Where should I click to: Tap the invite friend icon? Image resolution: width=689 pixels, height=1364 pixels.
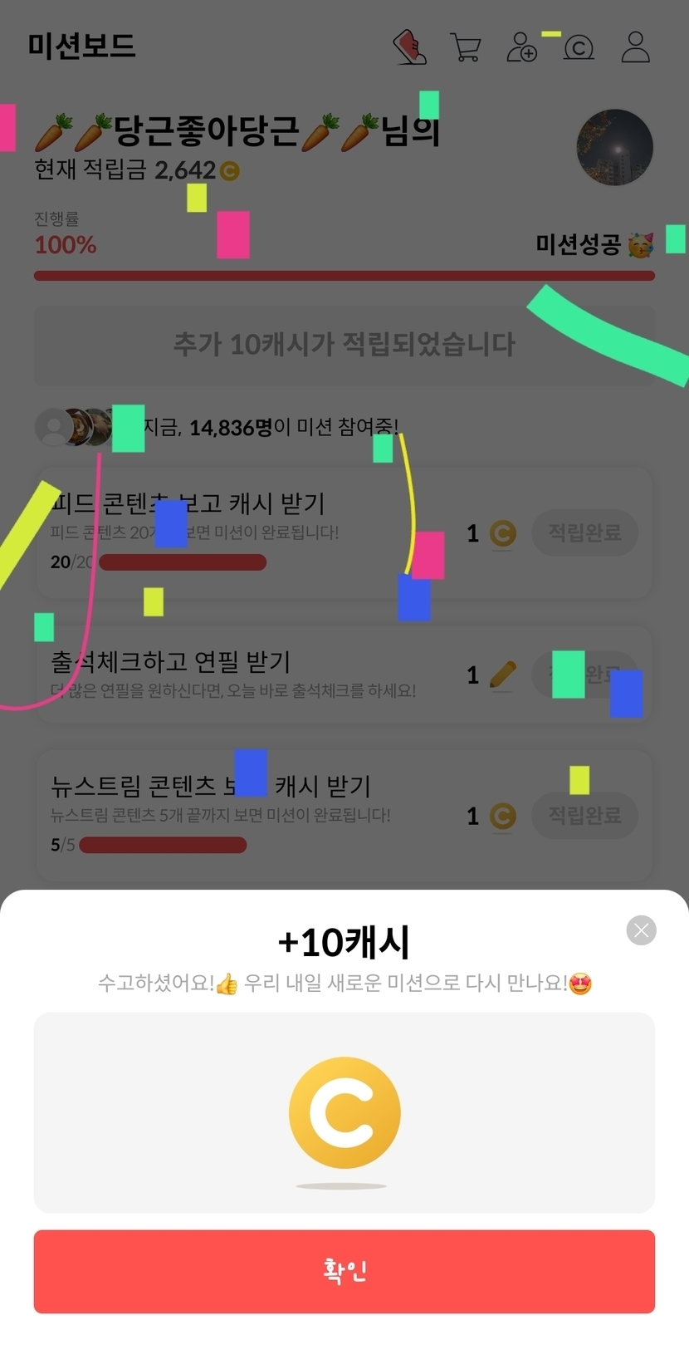pos(522,47)
